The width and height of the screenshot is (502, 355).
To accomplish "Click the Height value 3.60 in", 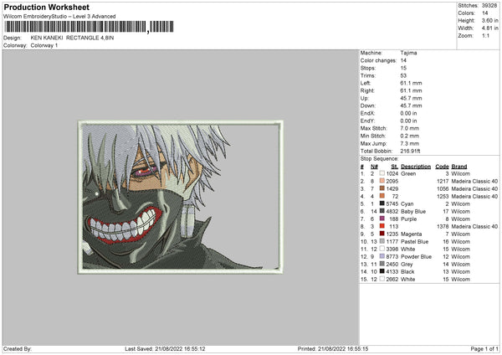I will click(x=489, y=20).
